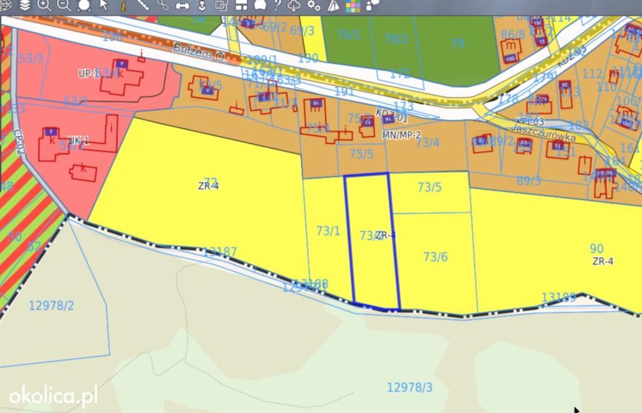Click the MN/MP-2 zone label
The image size is (642, 413).
pyautogui.click(x=401, y=135)
